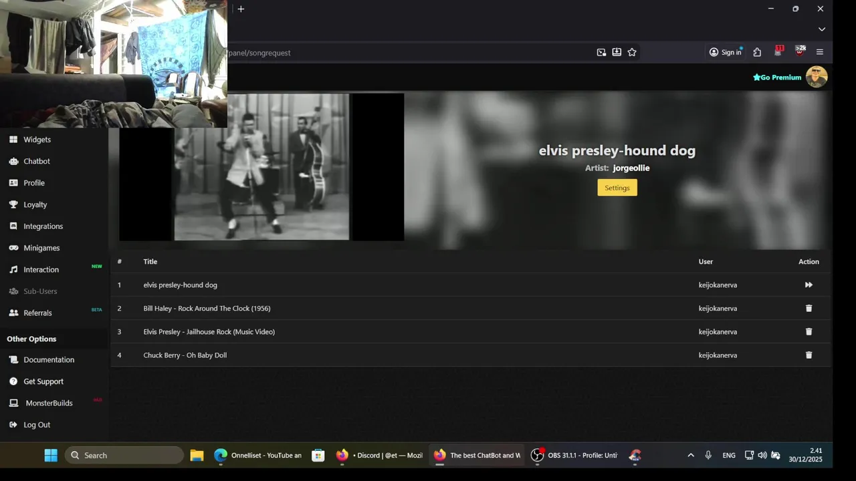Image resolution: width=856 pixels, height=481 pixels.
Task: Switch to Discord Firefox window in taskbar
Action: click(379, 456)
